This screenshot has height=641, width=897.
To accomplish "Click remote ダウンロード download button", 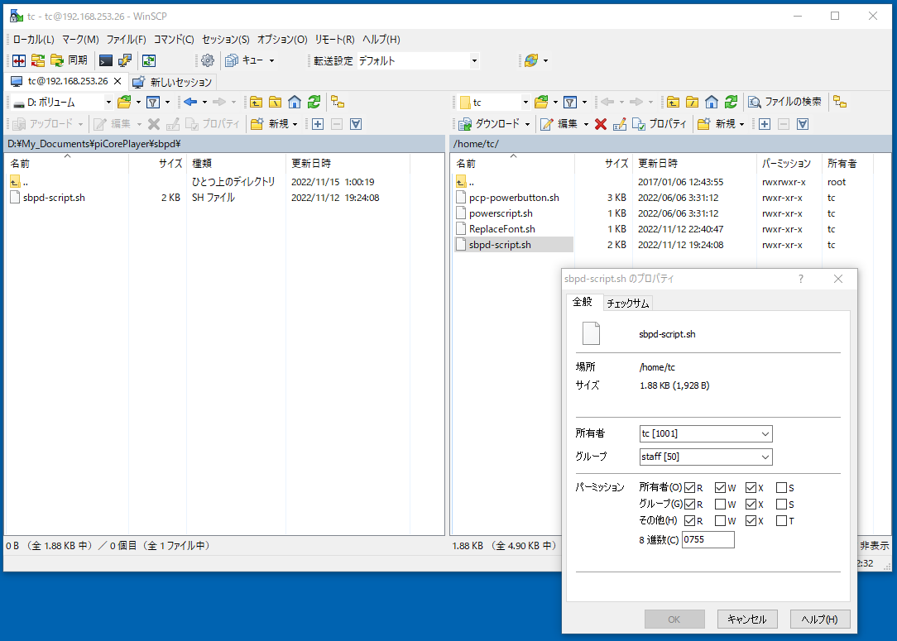I will pyautogui.click(x=489, y=124).
